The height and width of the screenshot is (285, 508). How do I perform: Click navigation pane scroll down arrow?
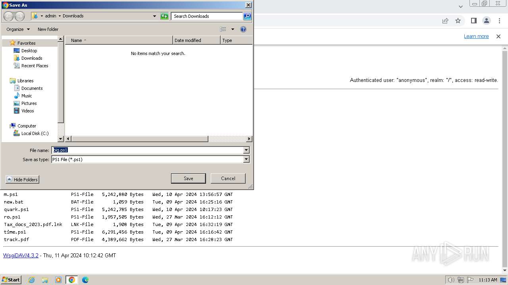tap(61, 139)
